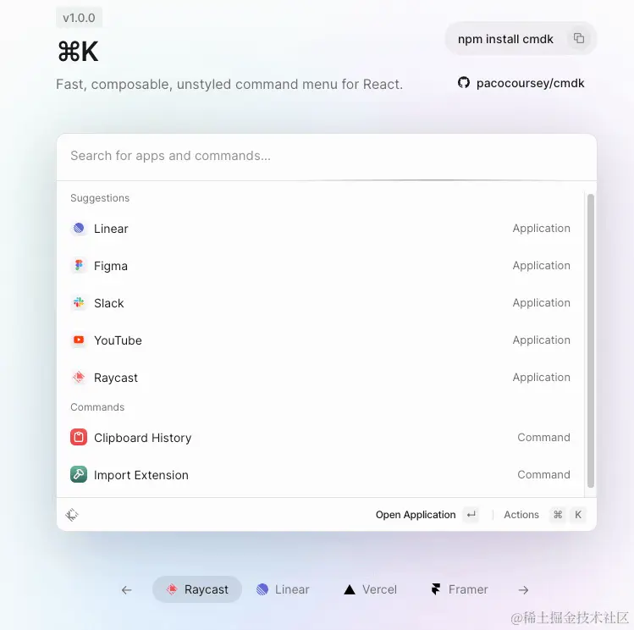Image resolution: width=634 pixels, height=630 pixels.
Task: Switch to the Framer theme tab
Action: tap(460, 589)
